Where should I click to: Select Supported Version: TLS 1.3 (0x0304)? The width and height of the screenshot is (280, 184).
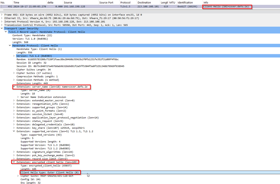pyautogui.click(x=45, y=145)
